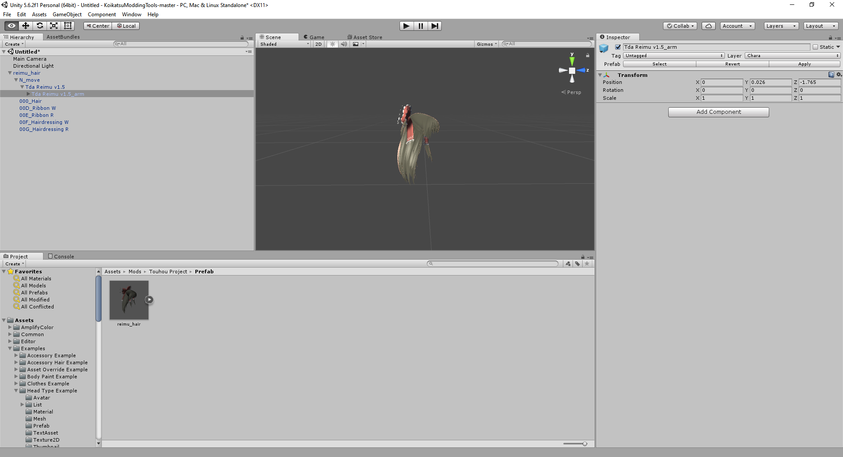Click the Add Component button
Viewport: 843px width, 457px height.
(718, 112)
